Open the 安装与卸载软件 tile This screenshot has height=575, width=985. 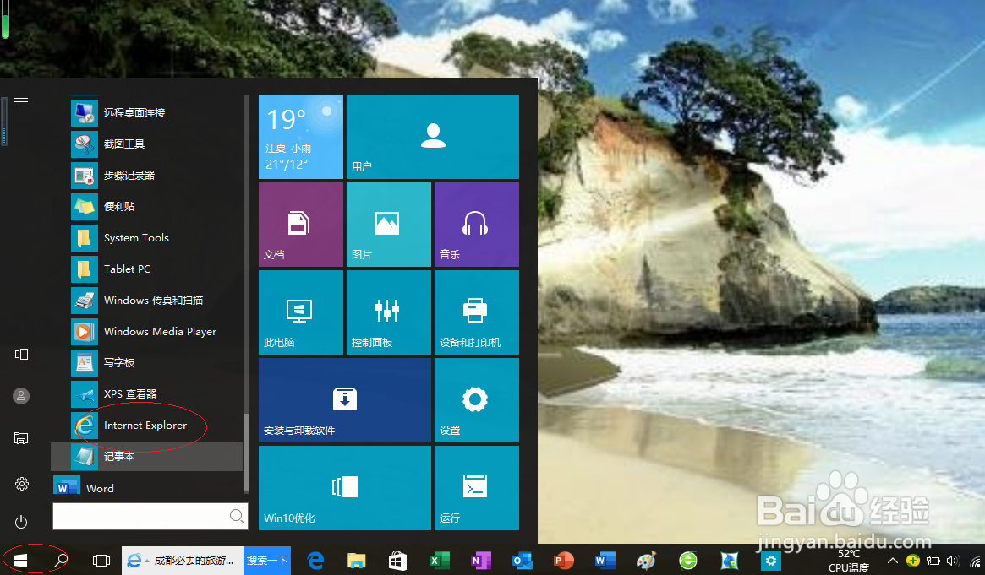tap(345, 400)
